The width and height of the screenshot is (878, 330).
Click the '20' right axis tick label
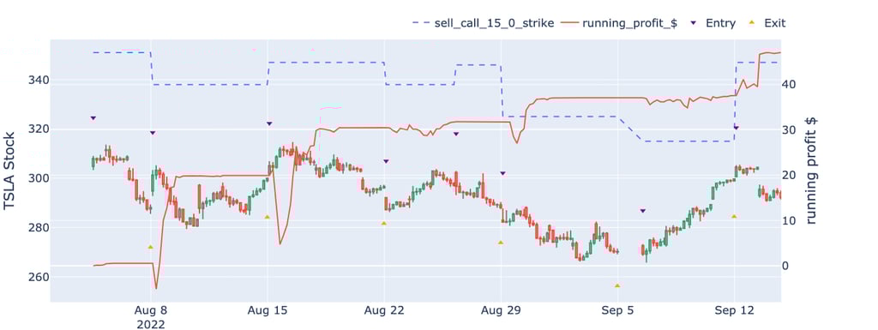pyautogui.click(x=790, y=175)
